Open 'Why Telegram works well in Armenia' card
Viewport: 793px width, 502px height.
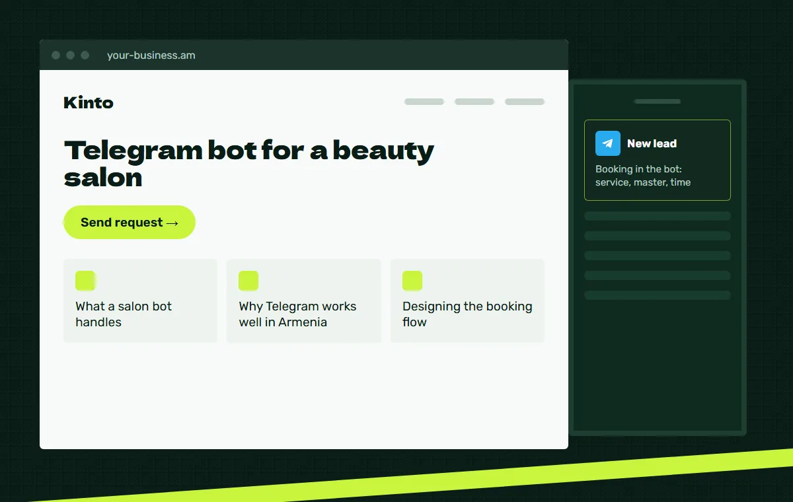(x=304, y=301)
